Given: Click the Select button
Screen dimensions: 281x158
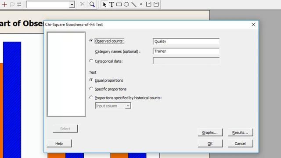Looking at the screenshot, I should pyautogui.click(x=65, y=129).
